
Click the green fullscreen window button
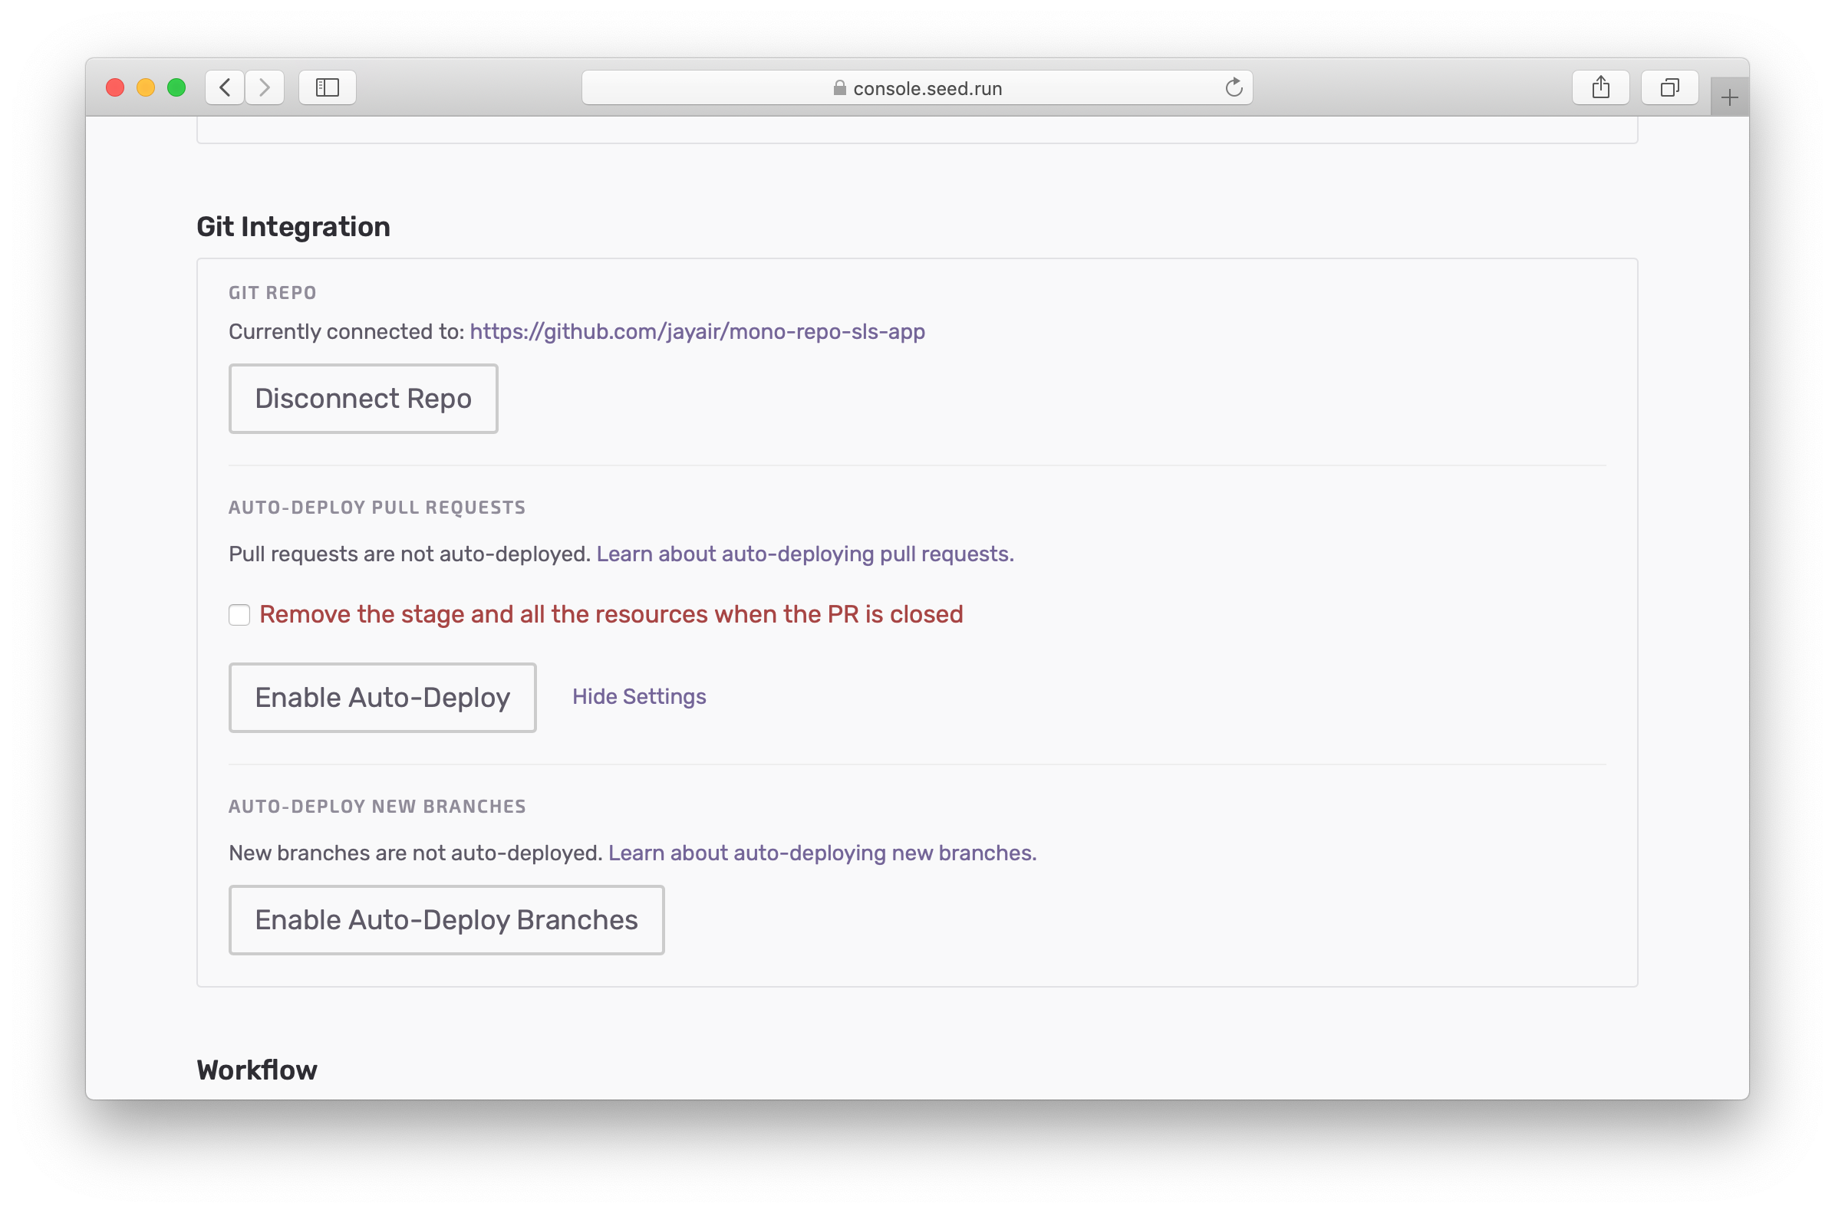[176, 87]
